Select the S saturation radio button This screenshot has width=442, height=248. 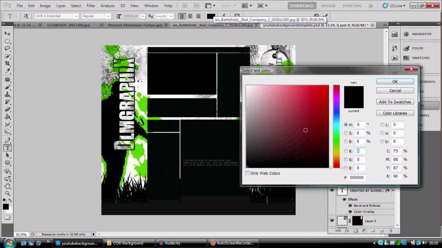pos(346,133)
